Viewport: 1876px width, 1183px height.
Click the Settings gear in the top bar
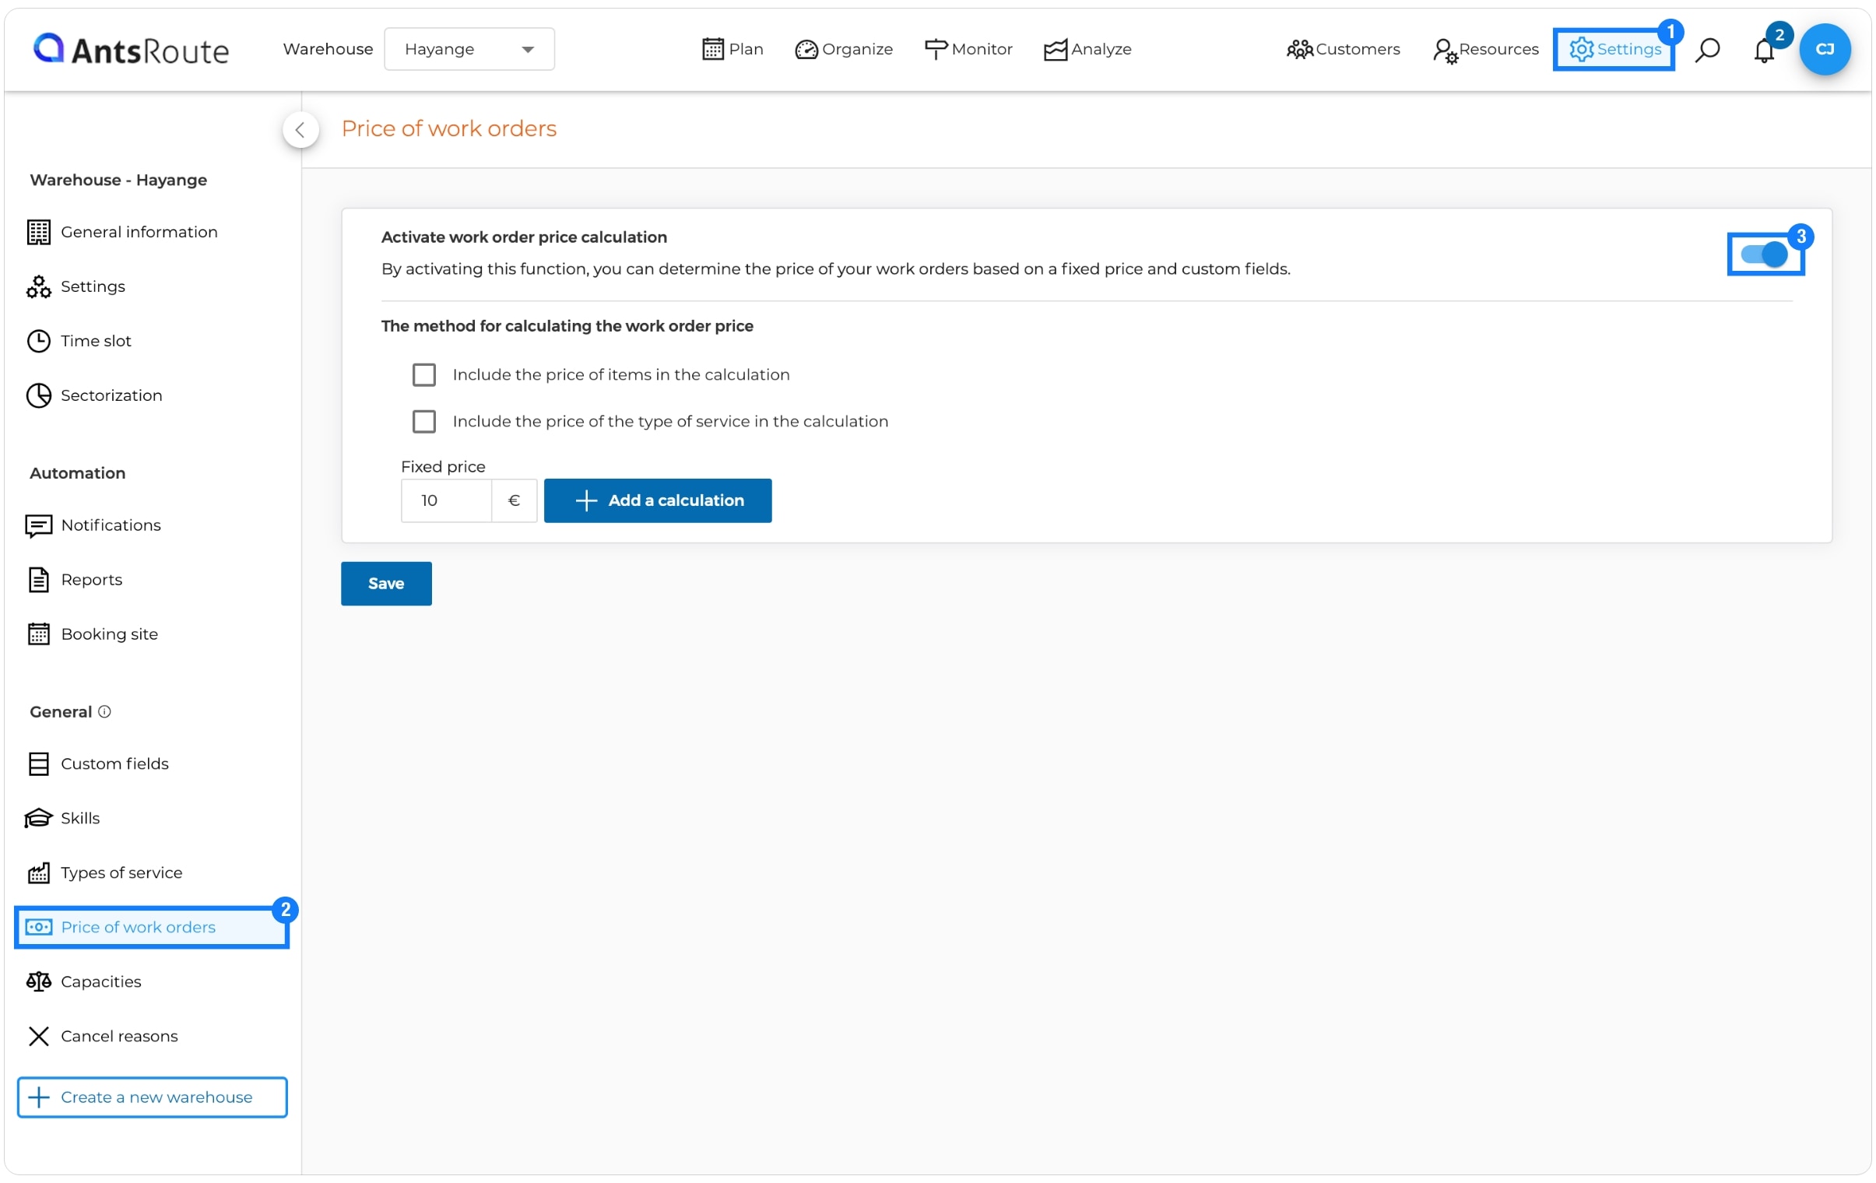[1614, 49]
